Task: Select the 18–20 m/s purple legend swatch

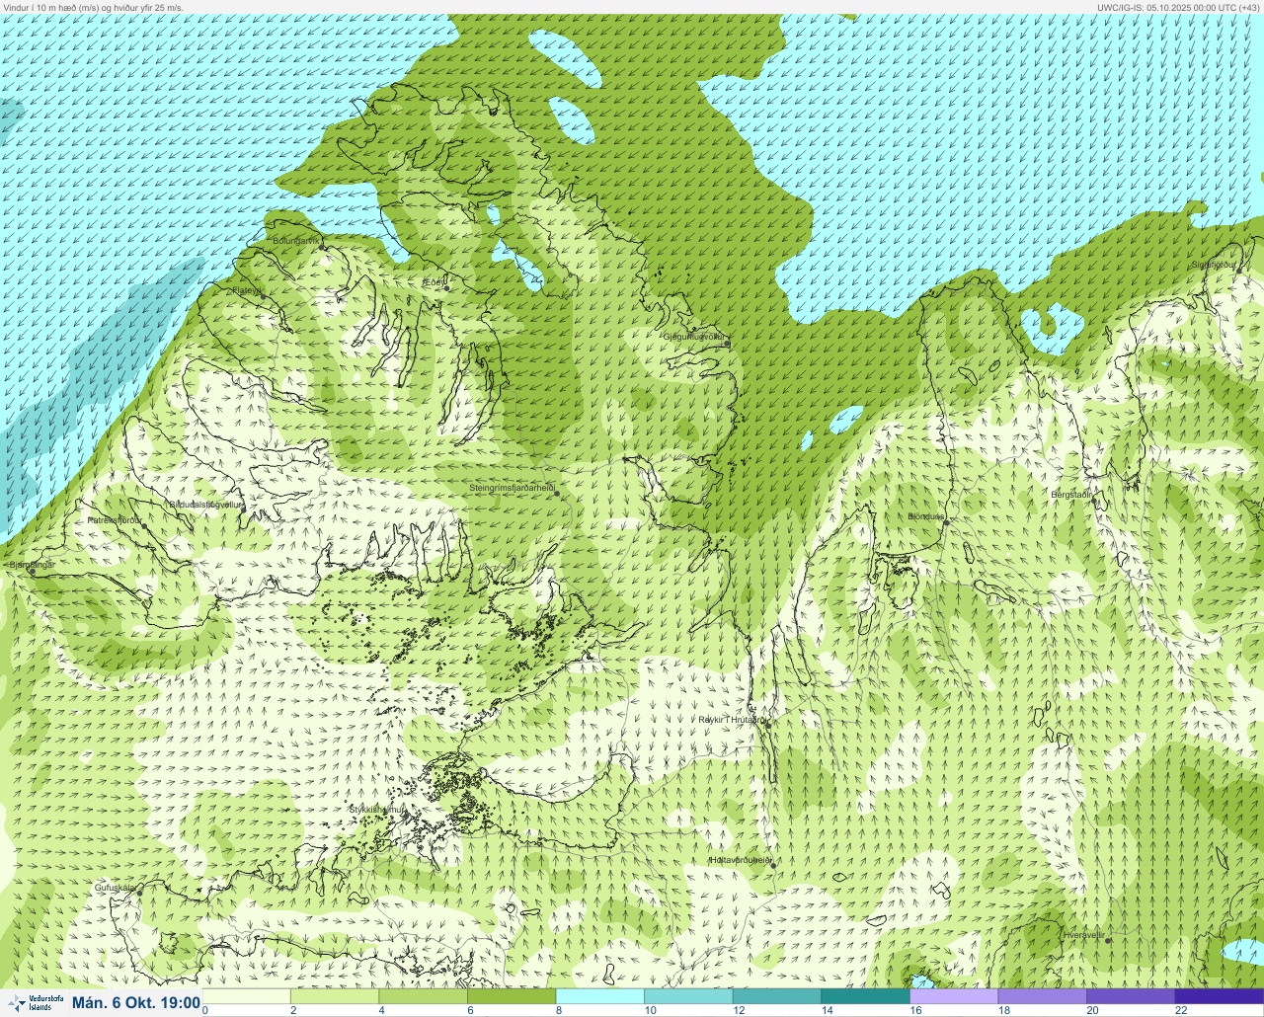Action: [1042, 996]
